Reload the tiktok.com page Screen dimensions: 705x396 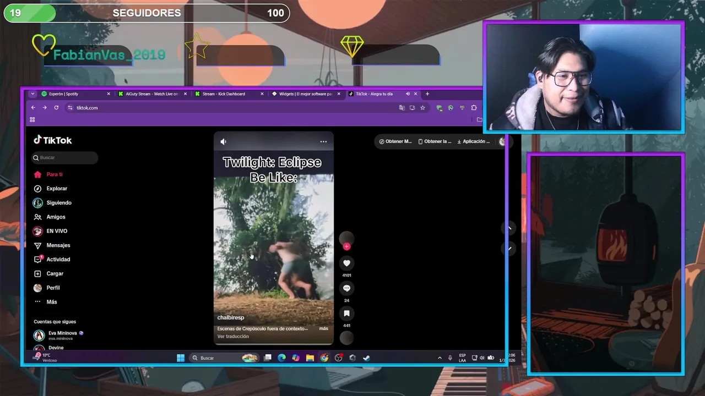[x=56, y=108]
